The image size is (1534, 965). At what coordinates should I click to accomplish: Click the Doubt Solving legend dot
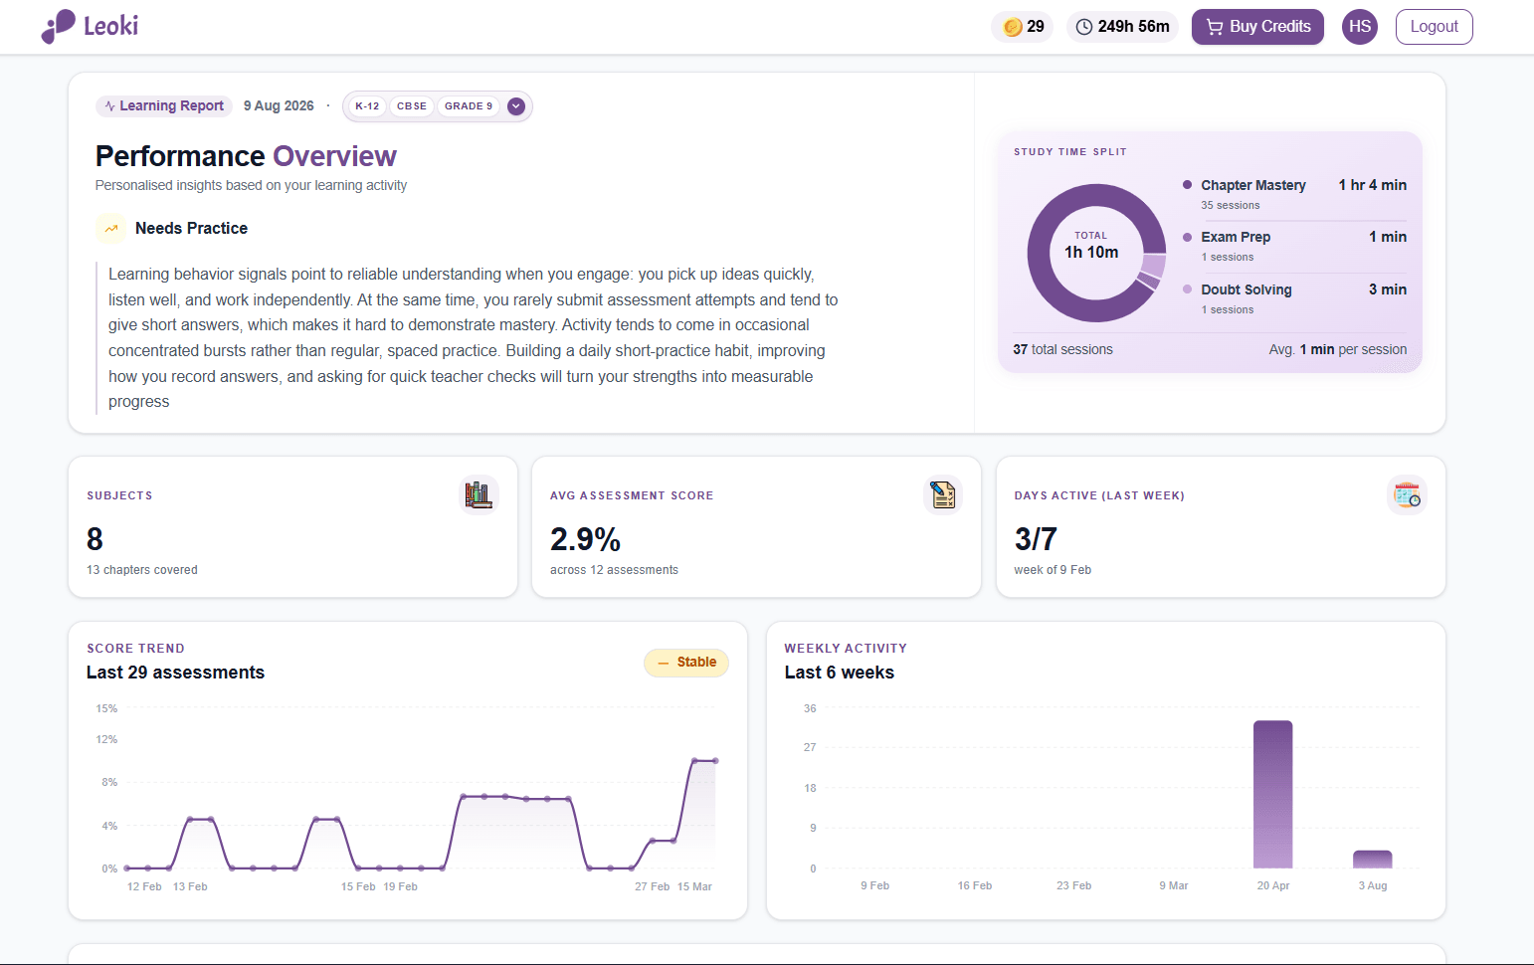point(1187,289)
